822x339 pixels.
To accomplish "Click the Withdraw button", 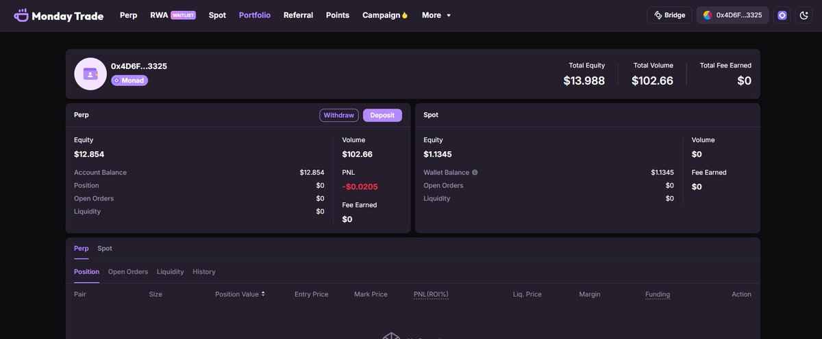I will coord(339,116).
